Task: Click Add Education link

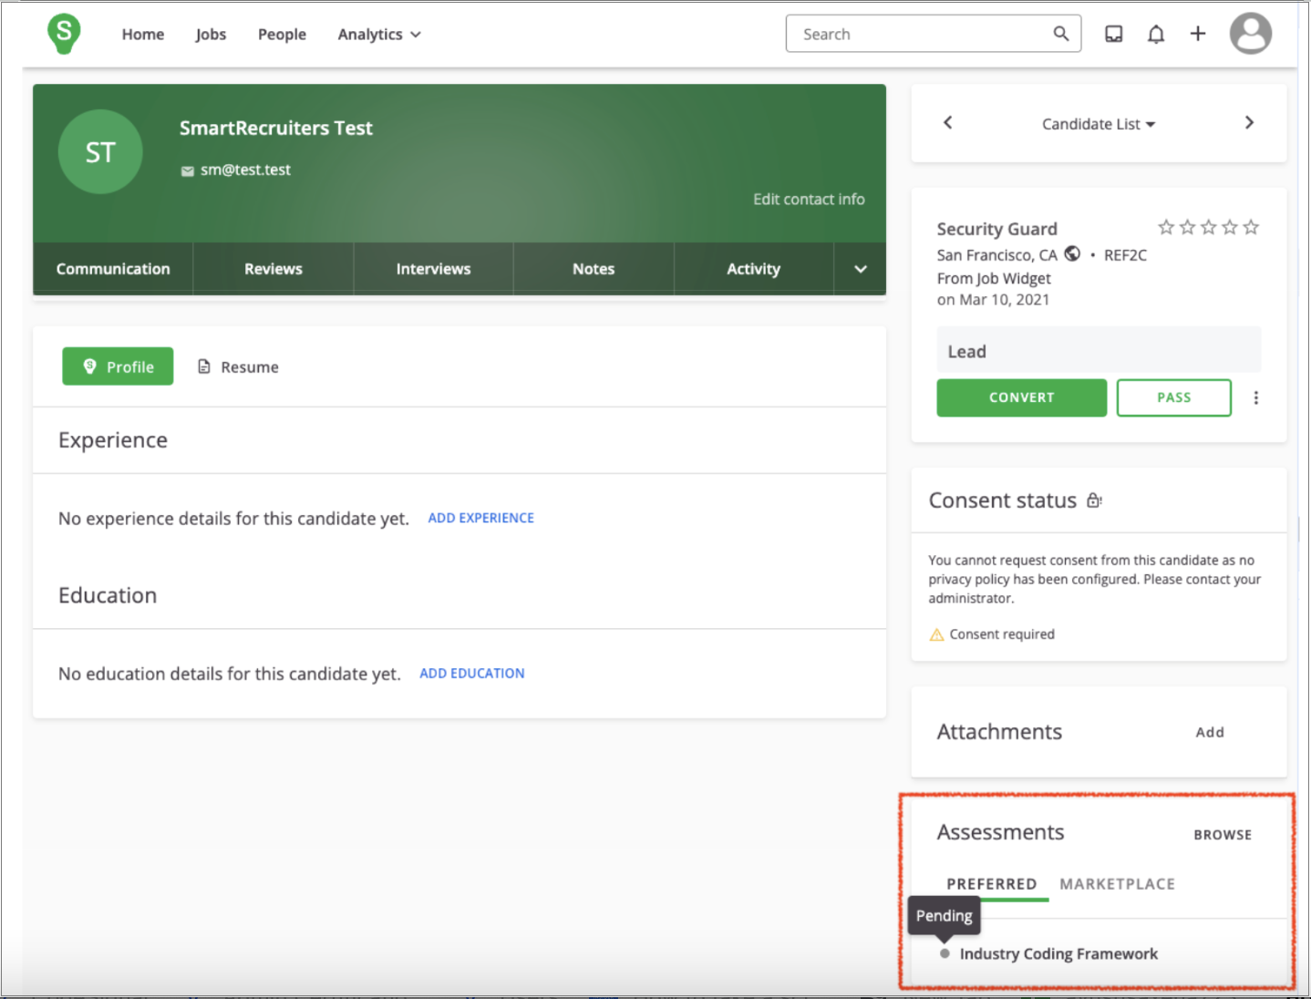Action: pos(472,674)
